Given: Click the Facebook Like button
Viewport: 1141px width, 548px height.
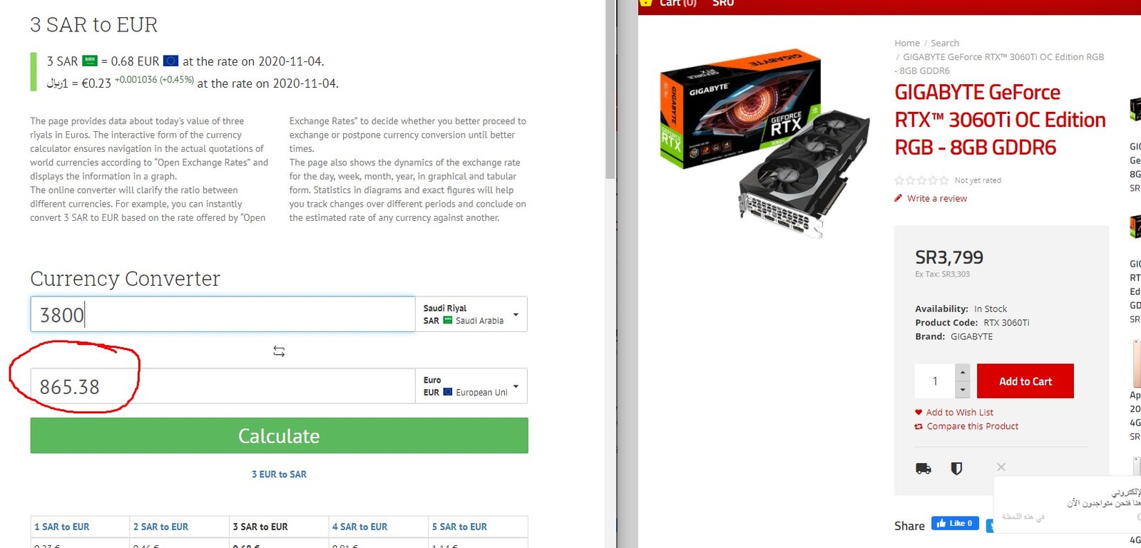Looking at the screenshot, I should pos(955,524).
